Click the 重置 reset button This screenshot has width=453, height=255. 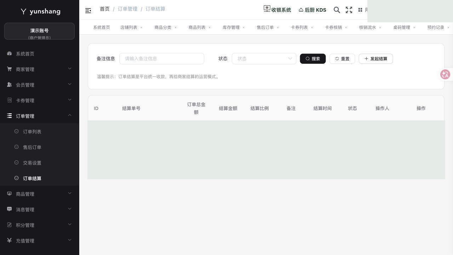(342, 59)
